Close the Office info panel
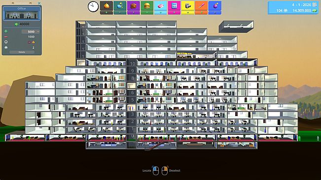 point(39,3)
